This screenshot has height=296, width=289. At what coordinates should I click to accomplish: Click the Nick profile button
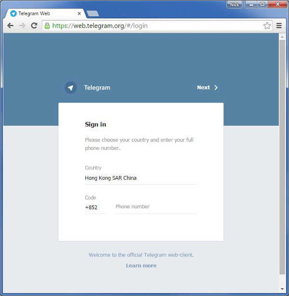[x=234, y=4]
